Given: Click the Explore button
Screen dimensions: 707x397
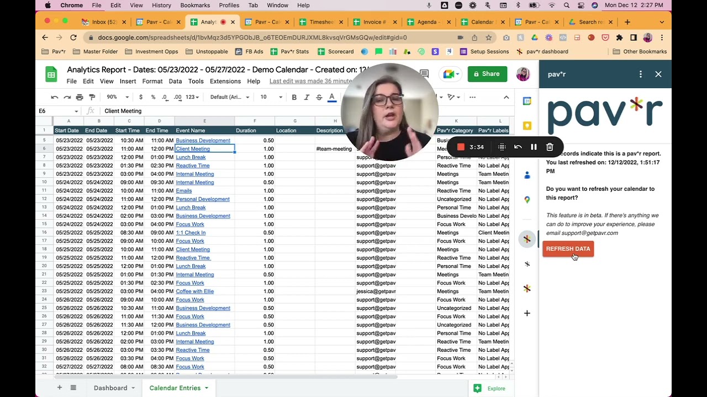Looking at the screenshot, I should (489, 388).
